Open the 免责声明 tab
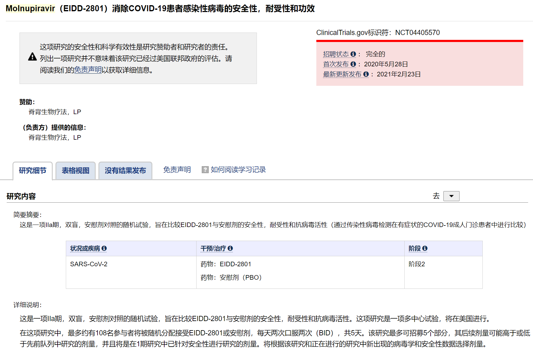Viewport: 533px width, 353px height. [177, 170]
